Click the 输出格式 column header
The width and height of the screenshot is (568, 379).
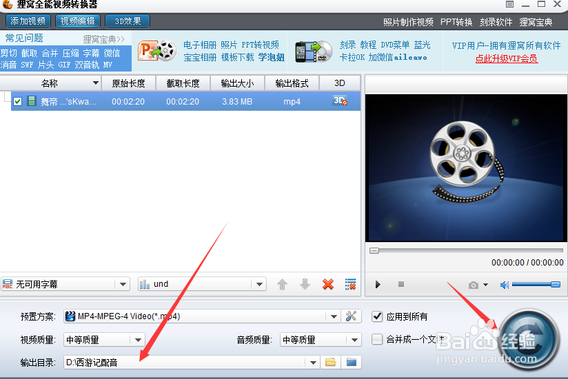point(292,83)
